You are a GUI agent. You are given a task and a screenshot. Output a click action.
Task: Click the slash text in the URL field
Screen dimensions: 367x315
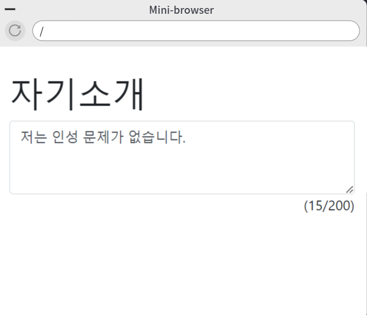[42, 32]
